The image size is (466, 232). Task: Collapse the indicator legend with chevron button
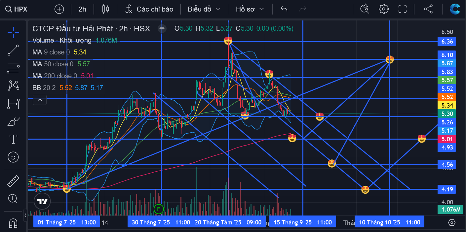pyautogui.click(x=39, y=99)
